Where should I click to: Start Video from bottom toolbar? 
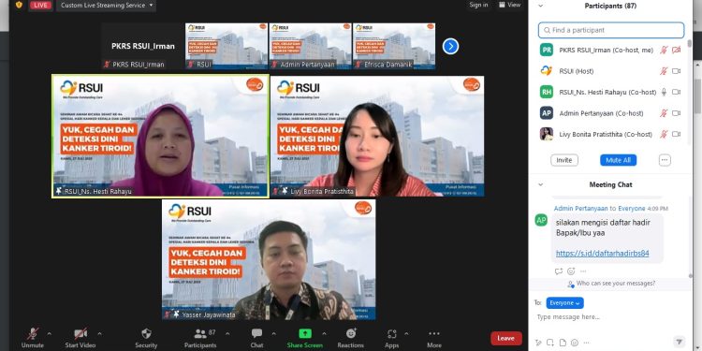[x=80, y=338]
